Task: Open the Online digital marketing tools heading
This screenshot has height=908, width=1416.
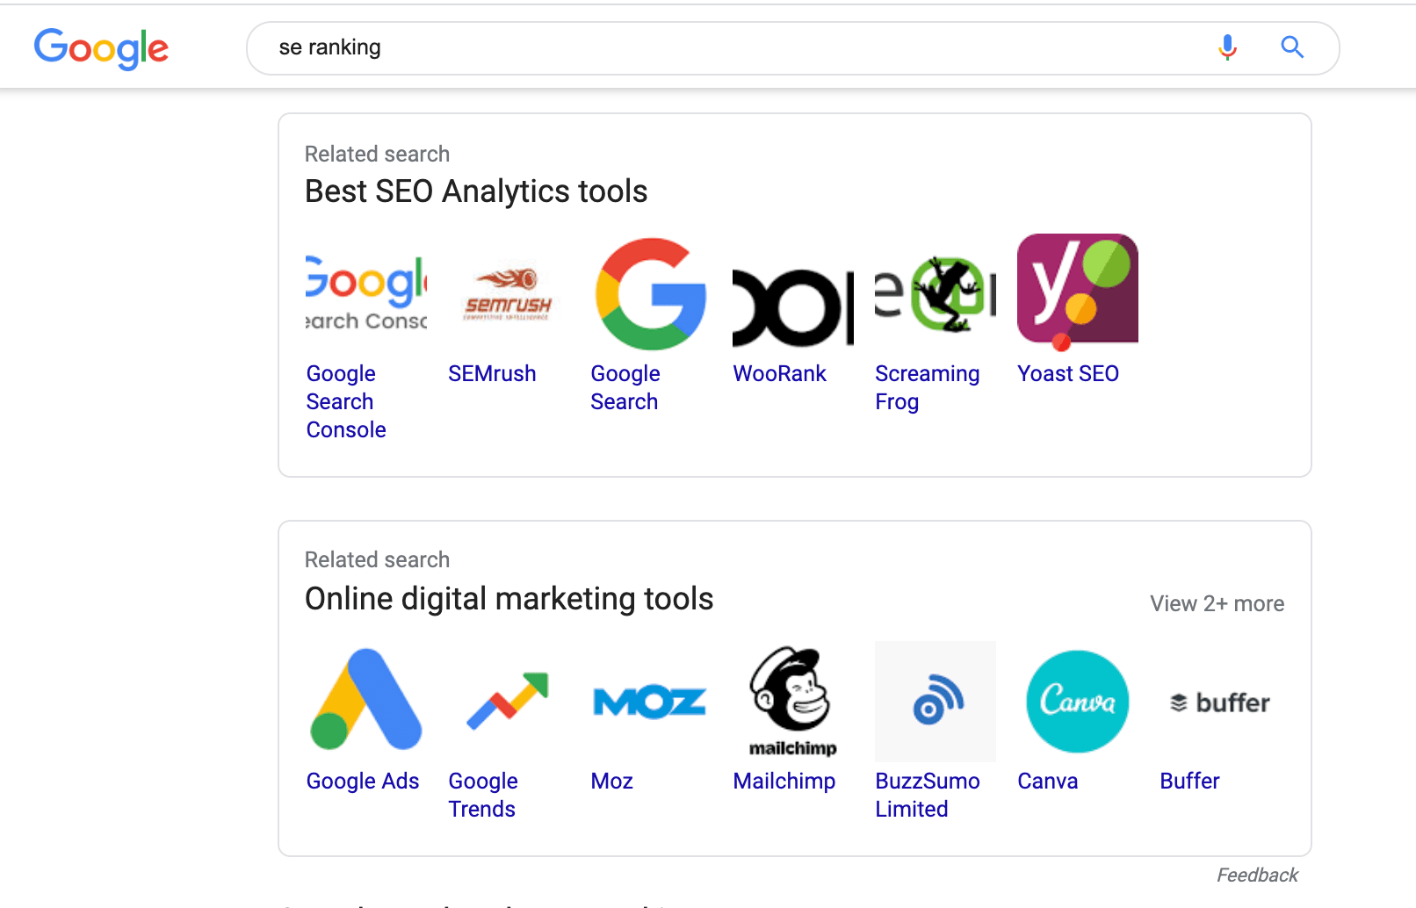Action: (509, 599)
